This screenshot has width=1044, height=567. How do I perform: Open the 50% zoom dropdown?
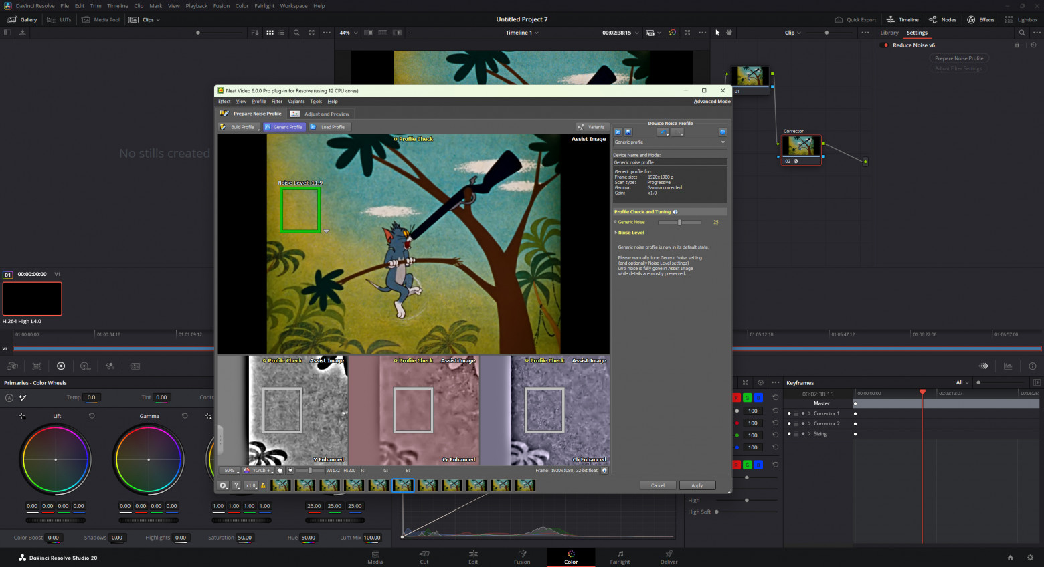230,471
